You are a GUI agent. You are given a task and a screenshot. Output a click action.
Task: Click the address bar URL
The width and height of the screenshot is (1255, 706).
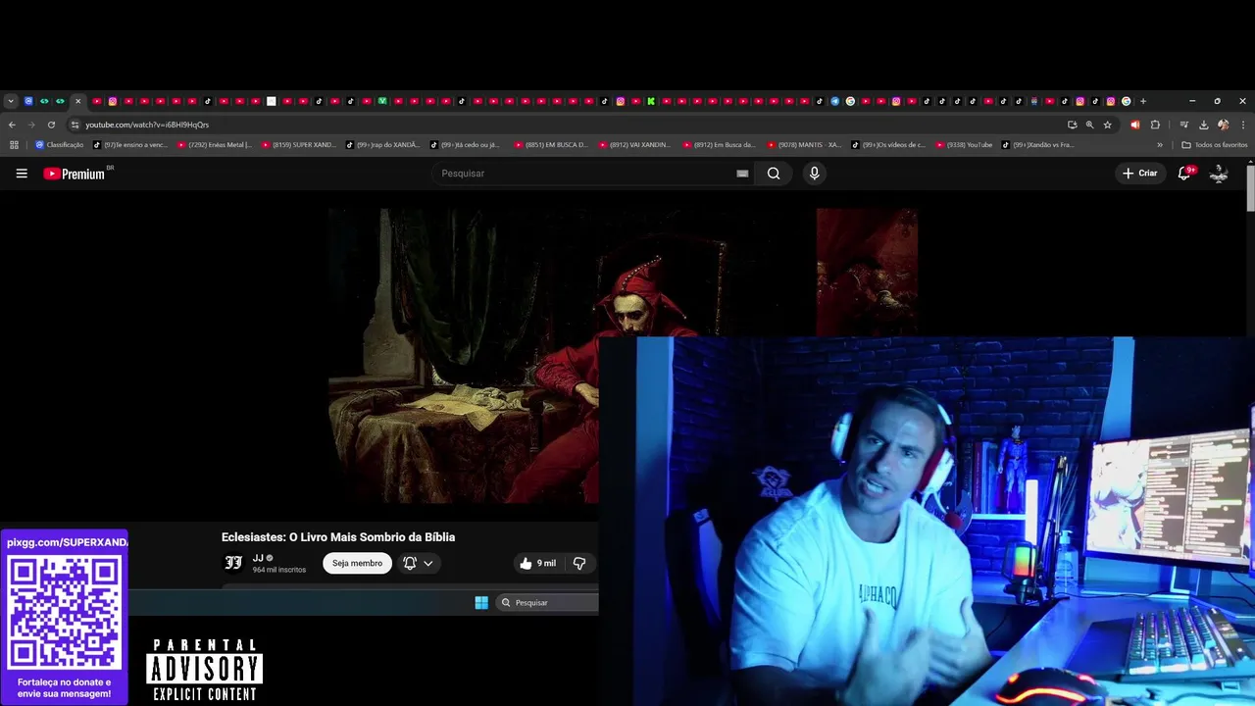click(147, 125)
